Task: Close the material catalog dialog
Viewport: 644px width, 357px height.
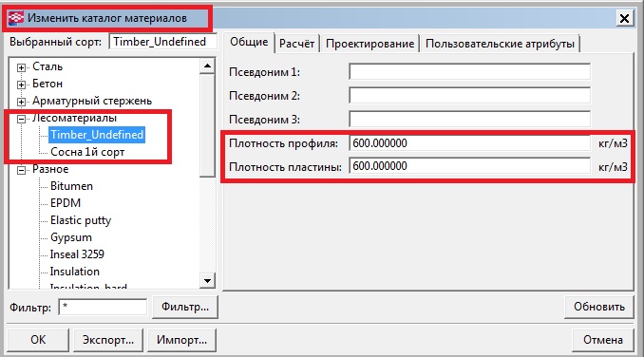Action: click(x=624, y=18)
